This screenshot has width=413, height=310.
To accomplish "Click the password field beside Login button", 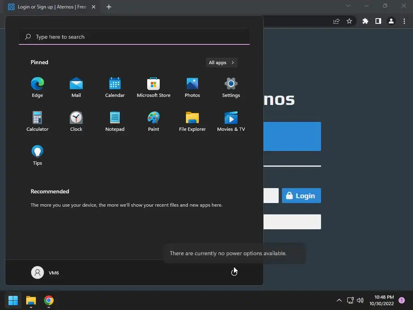I will pos(271,196).
